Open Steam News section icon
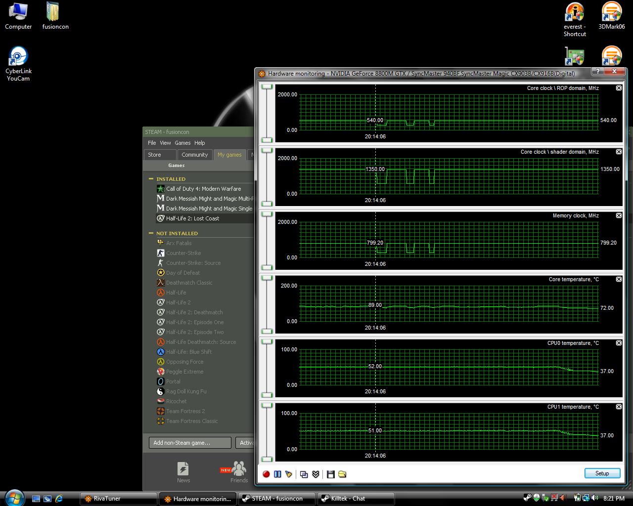Screen dimensions: 633x506 pos(183,472)
